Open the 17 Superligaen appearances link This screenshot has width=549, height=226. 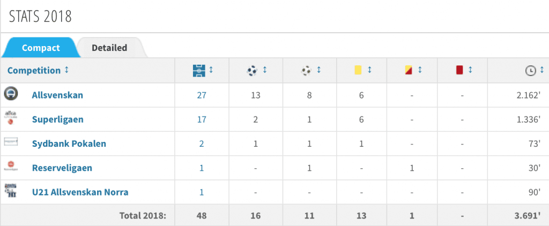(202, 119)
